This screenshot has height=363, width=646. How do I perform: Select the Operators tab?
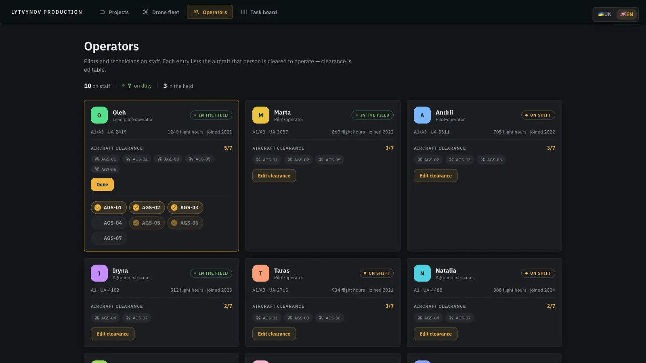[x=210, y=12]
